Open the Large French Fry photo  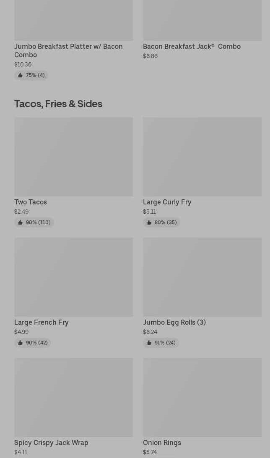coord(73,277)
